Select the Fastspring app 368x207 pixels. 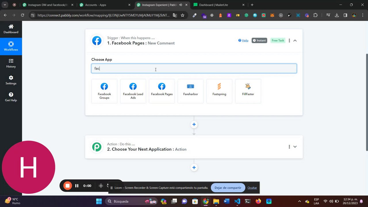click(219, 91)
